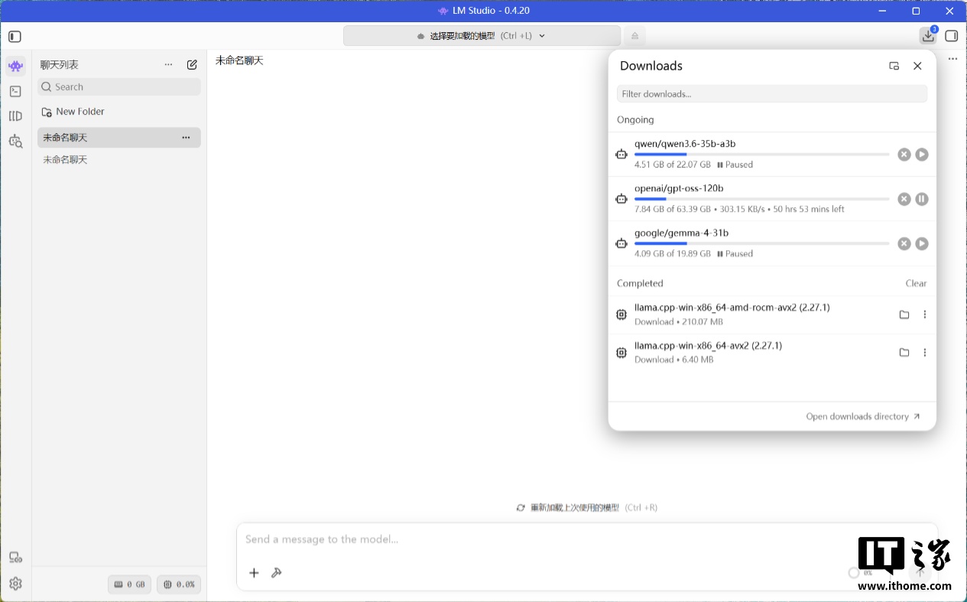The image size is (967, 602).
Task: Open folder for llama.cpp win-x86_64-avx2 (2.27.1)
Action: [x=904, y=353]
